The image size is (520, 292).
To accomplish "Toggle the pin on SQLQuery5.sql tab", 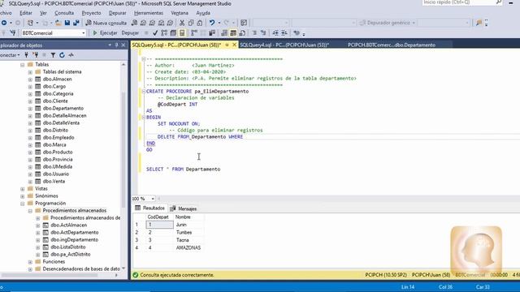I will coord(227,45).
